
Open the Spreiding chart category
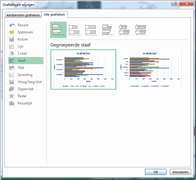pos(25,75)
